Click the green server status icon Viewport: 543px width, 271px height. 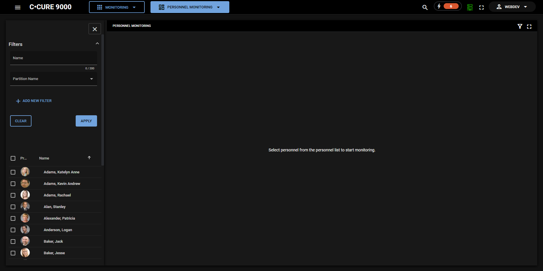pos(469,7)
